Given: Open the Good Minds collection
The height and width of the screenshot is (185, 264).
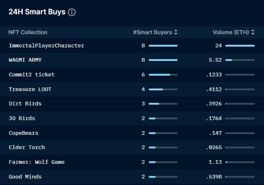Looking at the screenshot, I should pos(25,177).
